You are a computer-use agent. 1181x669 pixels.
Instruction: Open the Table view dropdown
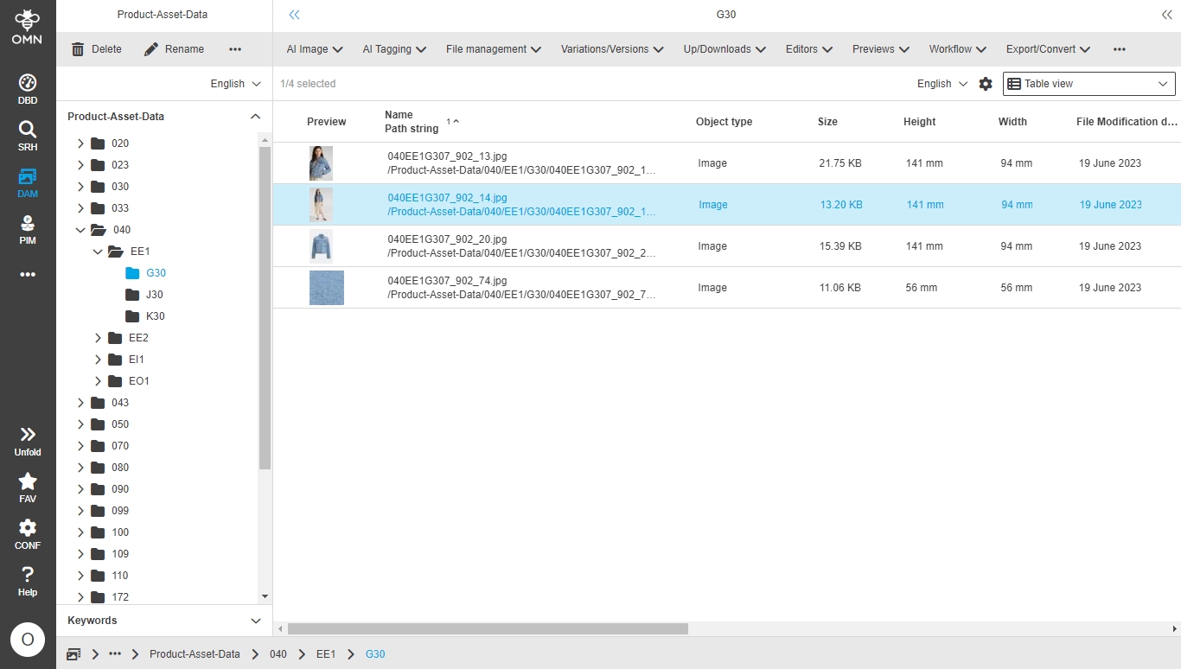click(1088, 84)
